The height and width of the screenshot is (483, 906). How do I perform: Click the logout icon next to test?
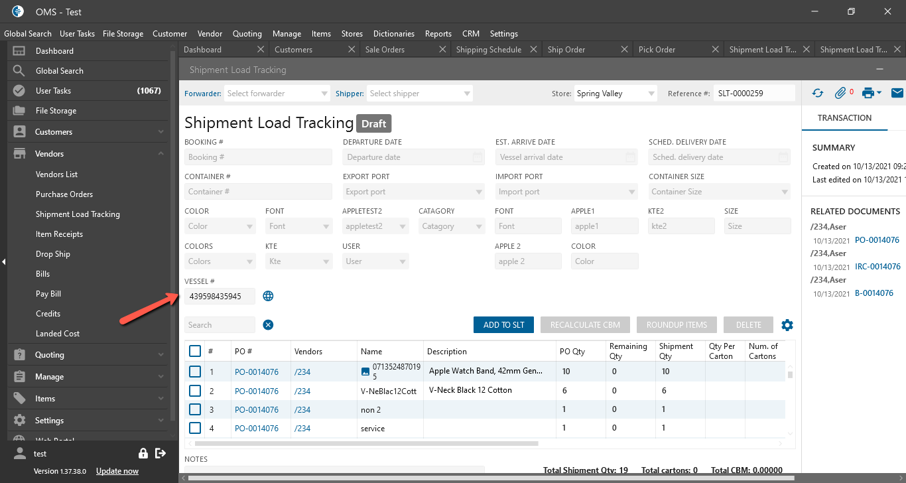click(x=161, y=453)
